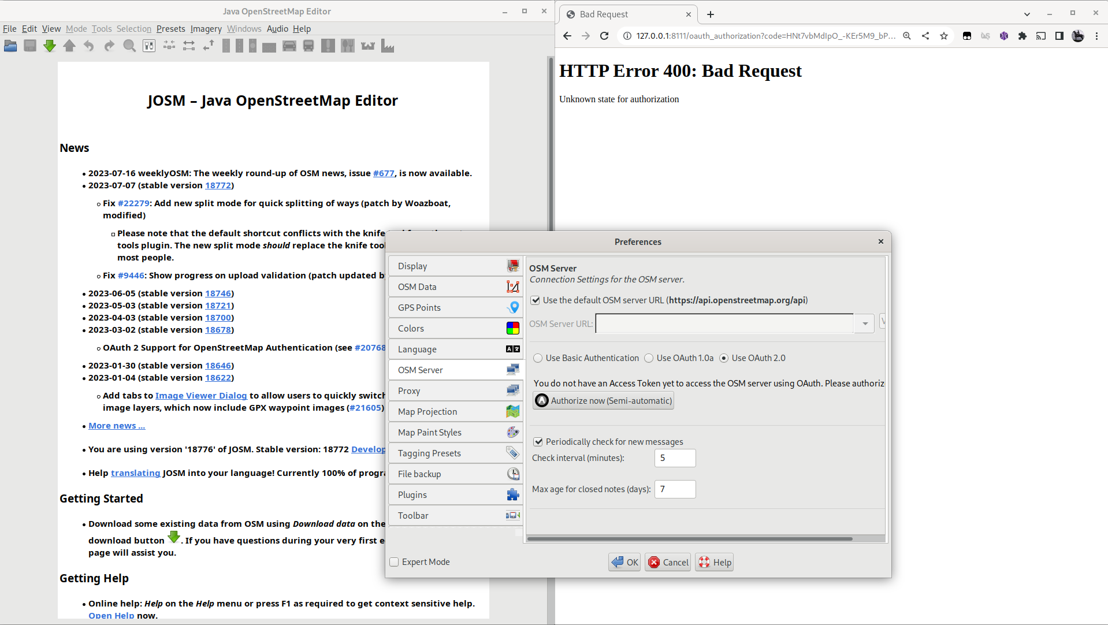
Task: Open the Imagery menu in JOSM
Action: tap(206, 29)
